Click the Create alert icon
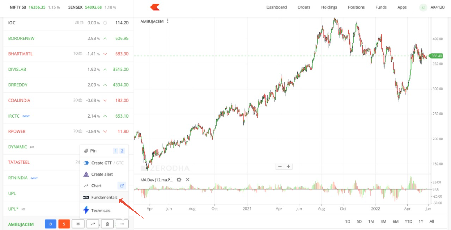Image resolution: width=451 pixels, height=230 pixels. [x=86, y=174]
